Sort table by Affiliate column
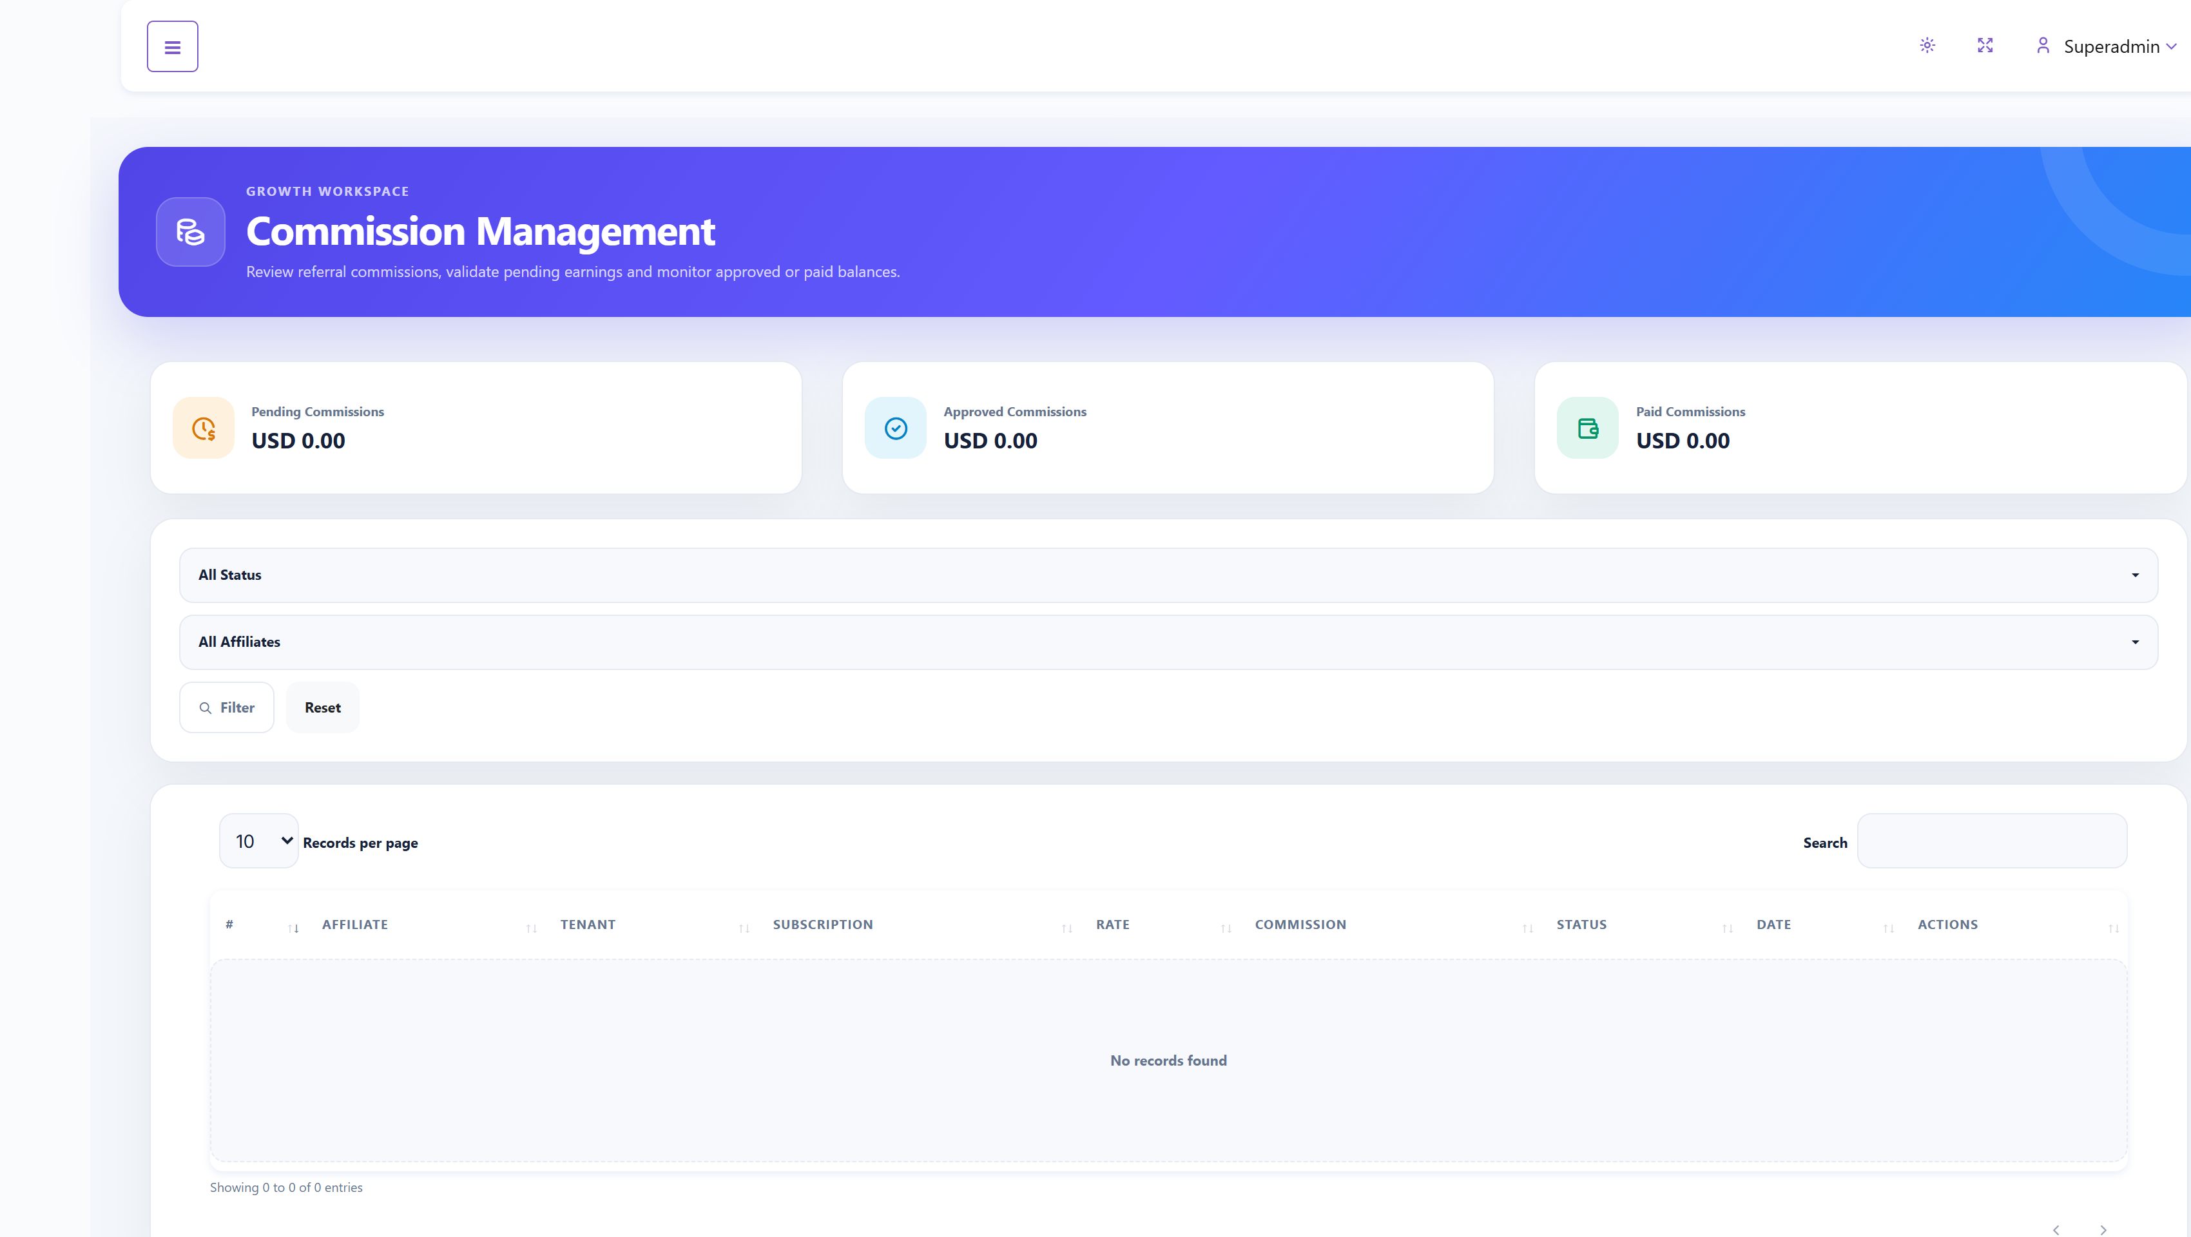 [x=426, y=925]
